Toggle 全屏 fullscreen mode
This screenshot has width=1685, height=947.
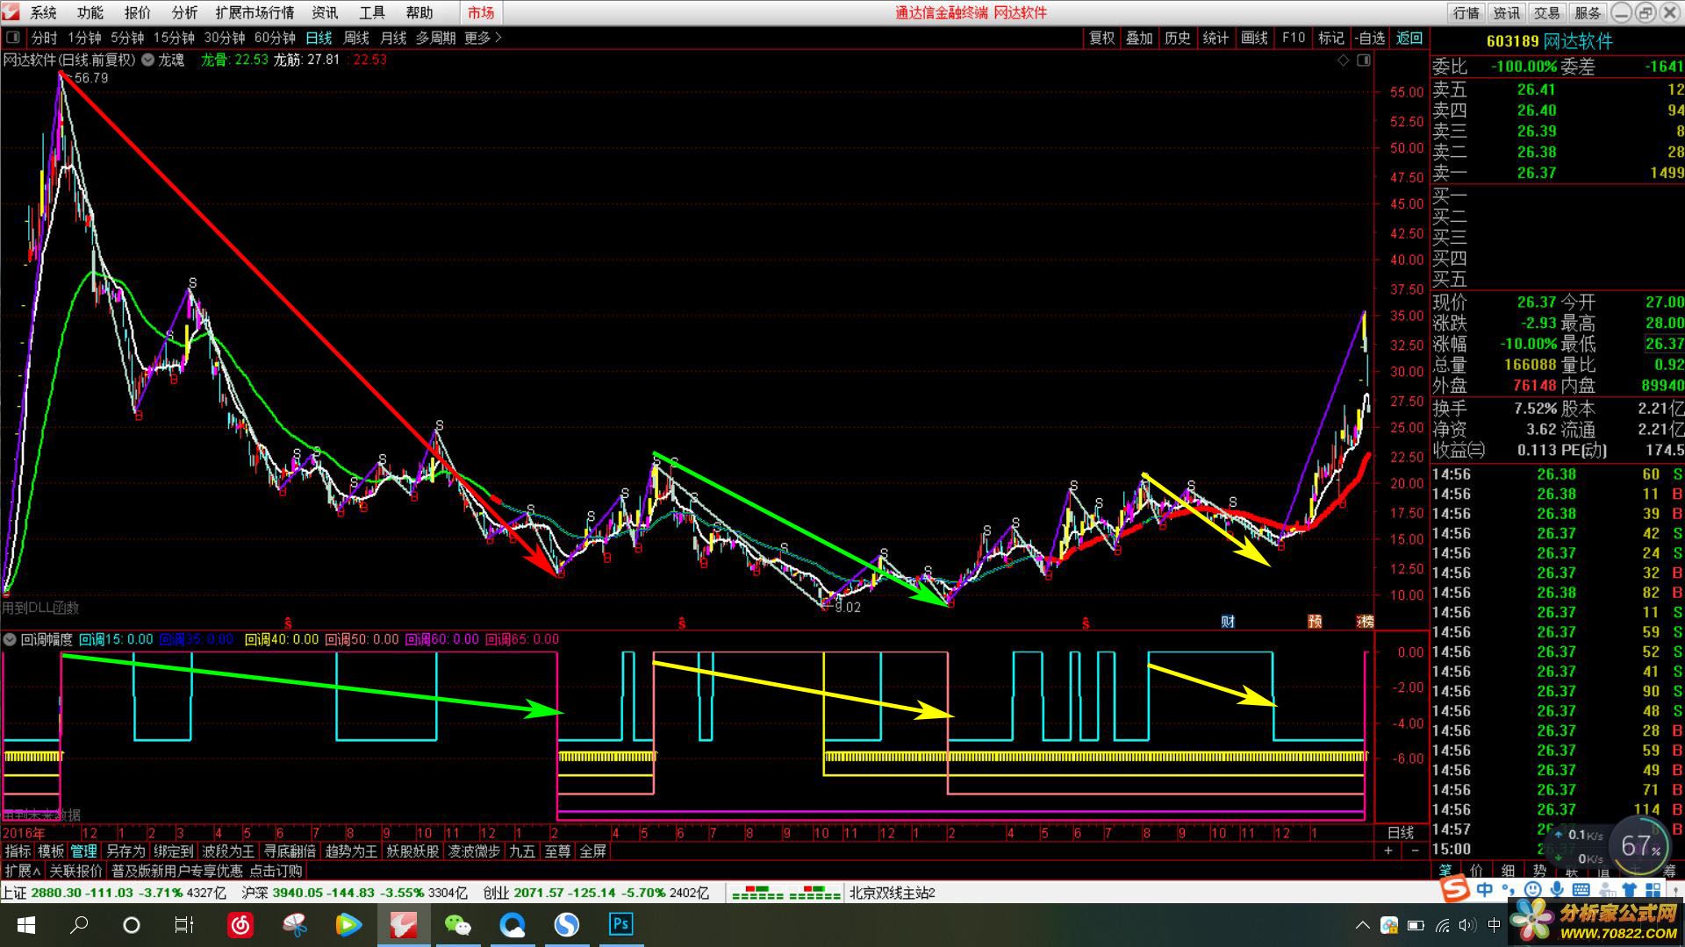click(592, 851)
